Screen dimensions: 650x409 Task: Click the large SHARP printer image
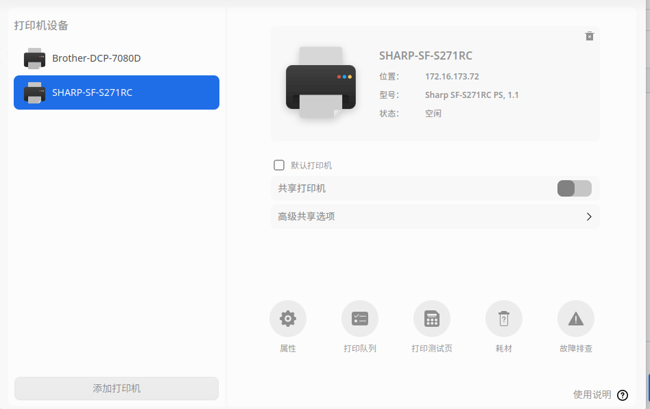pyautogui.click(x=321, y=83)
